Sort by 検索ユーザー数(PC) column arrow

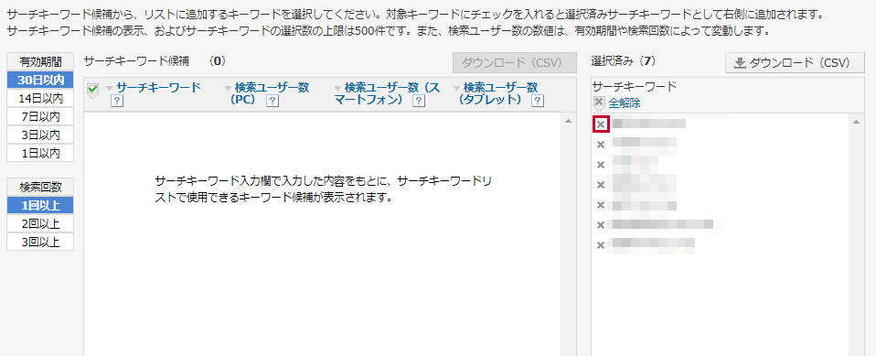tap(228, 88)
